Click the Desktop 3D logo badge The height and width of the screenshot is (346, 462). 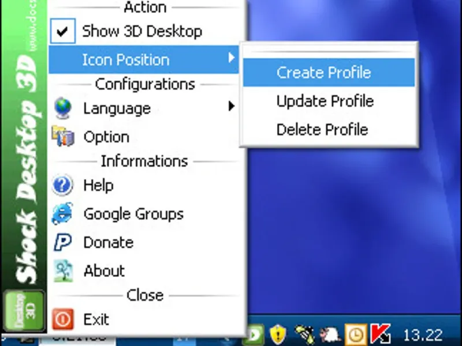tap(24, 311)
